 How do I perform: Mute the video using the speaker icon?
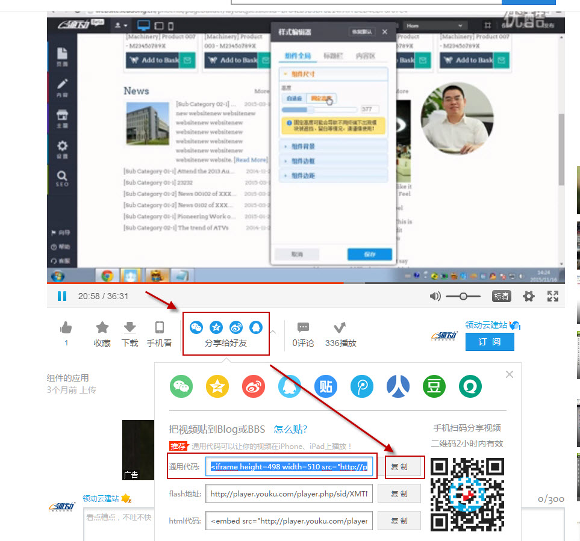tap(435, 296)
